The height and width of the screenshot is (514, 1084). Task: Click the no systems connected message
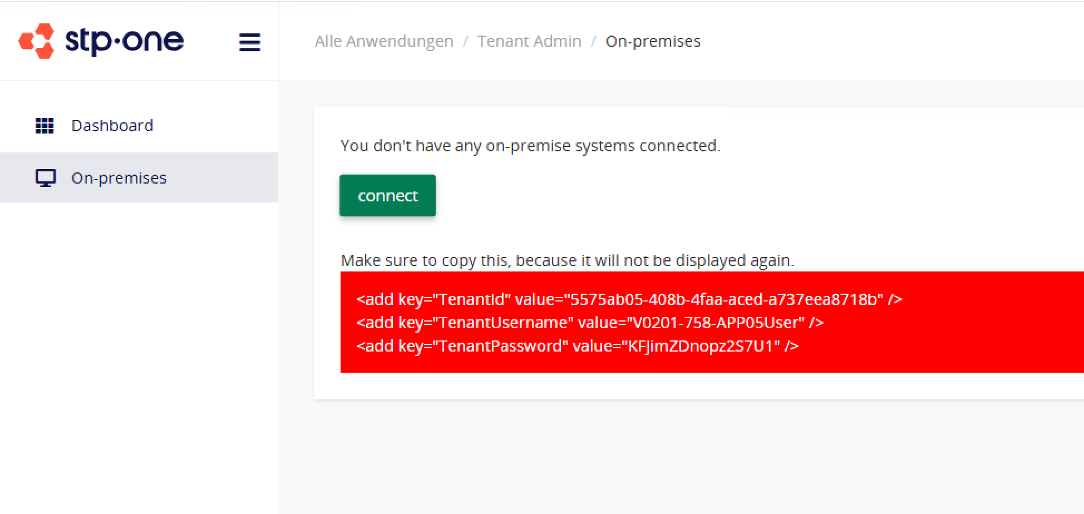pos(530,146)
